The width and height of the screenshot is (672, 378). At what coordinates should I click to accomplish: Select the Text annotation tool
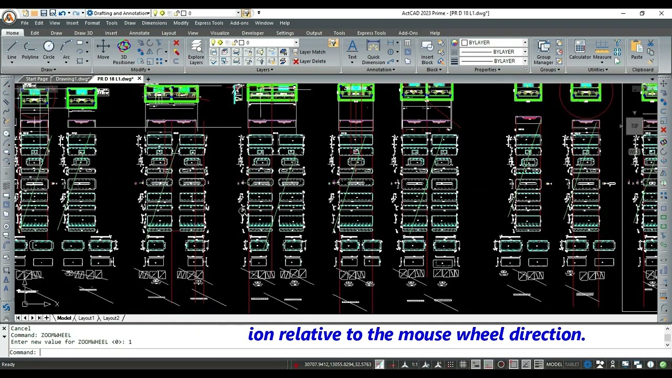coord(352,50)
